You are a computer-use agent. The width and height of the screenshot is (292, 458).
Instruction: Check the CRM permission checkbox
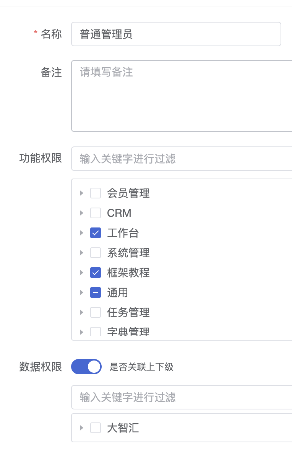click(96, 213)
